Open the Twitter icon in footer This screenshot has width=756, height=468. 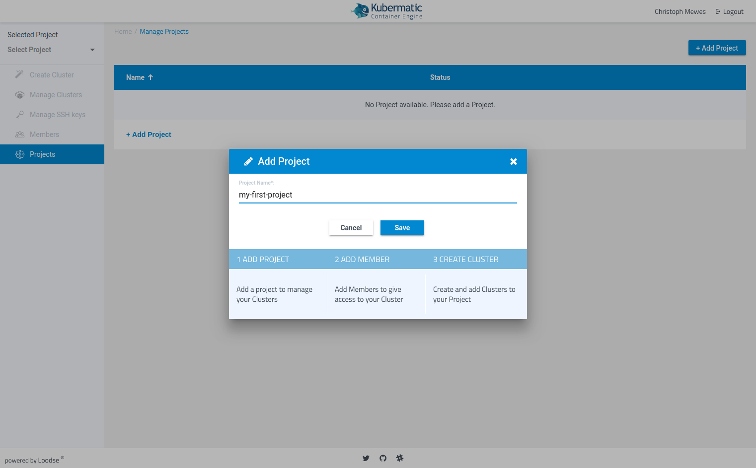point(366,458)
